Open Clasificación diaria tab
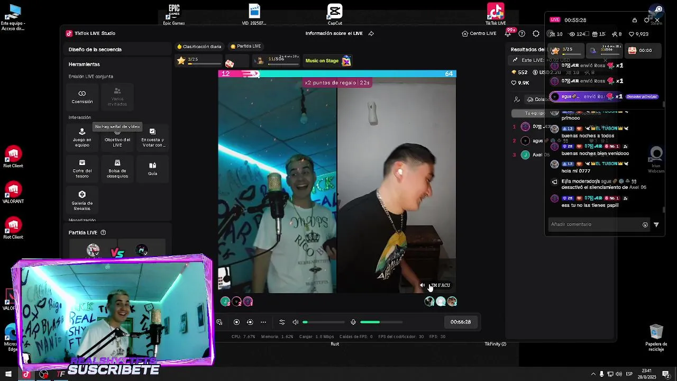The height and width of the screenshot is (381, 677). point(199,46)
